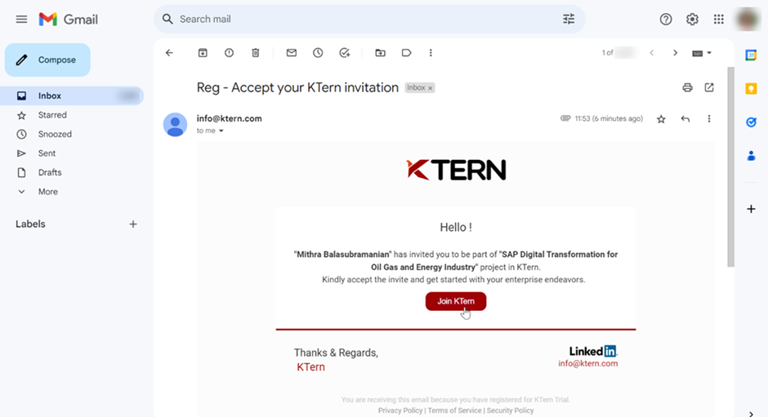768x417 pixels.
Task: Get add-ons with plus icon
Action: coord(751,209)
